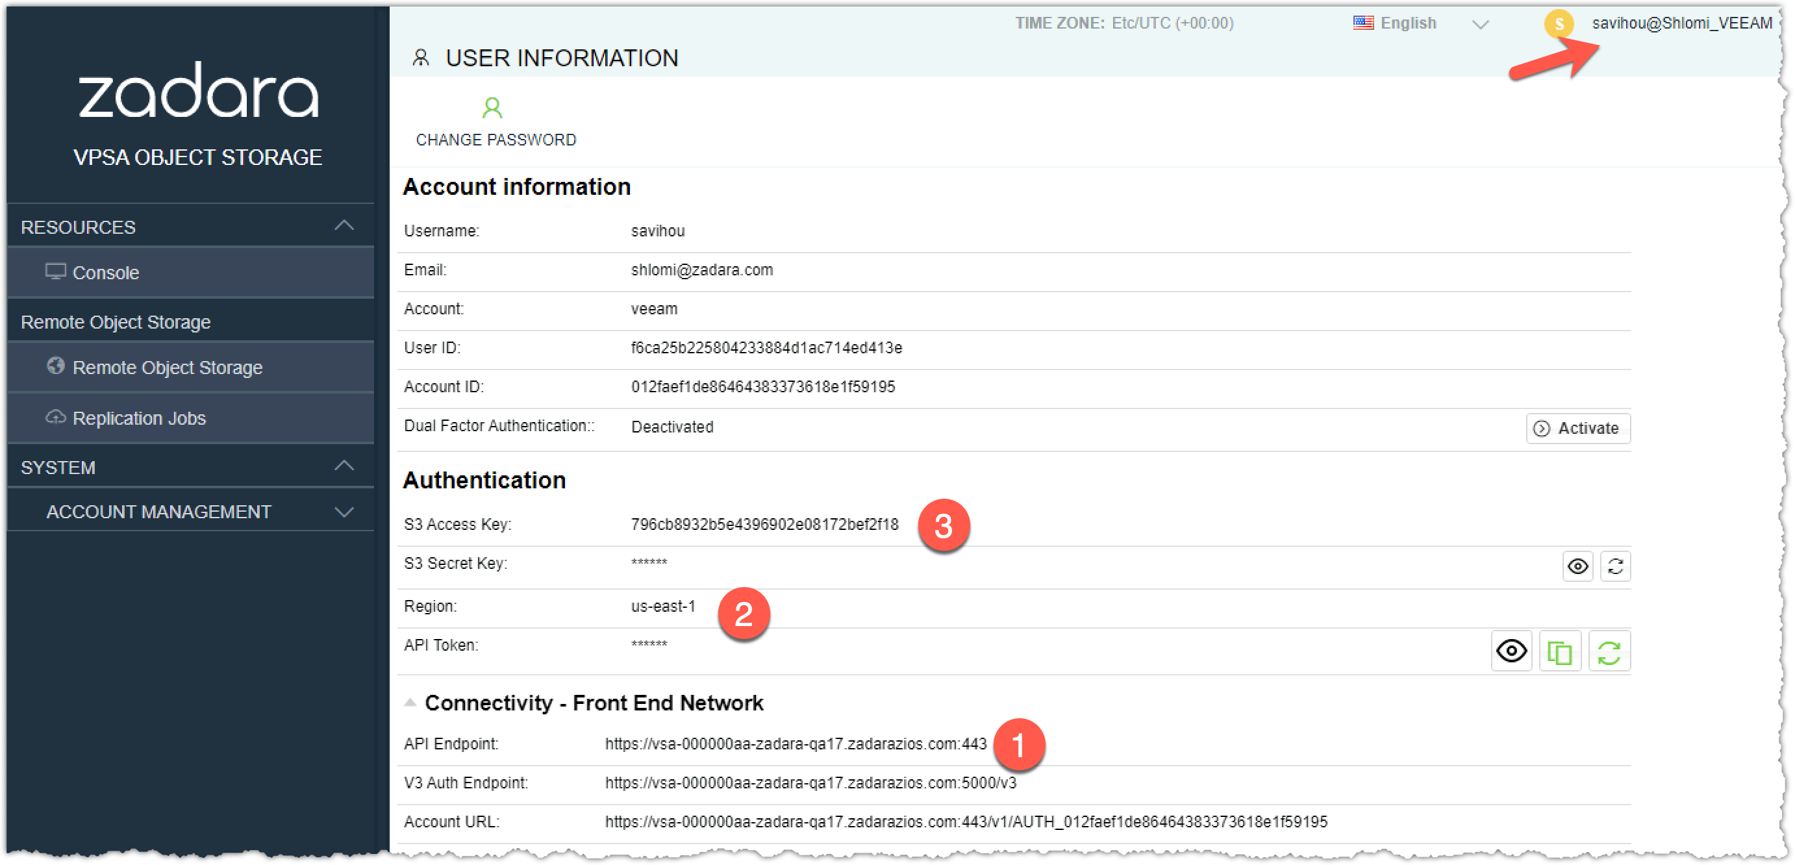Select the Remote Object Storage section heading

click(116, 322)
